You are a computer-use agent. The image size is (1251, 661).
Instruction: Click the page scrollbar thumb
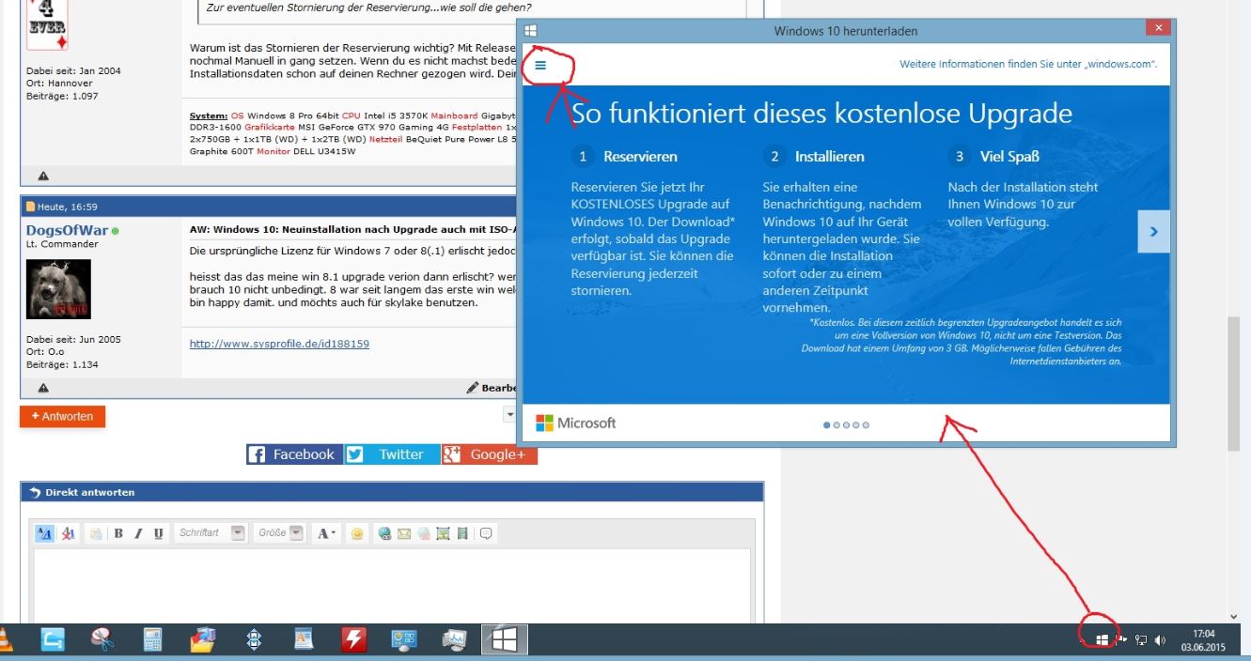(1233, 383)
